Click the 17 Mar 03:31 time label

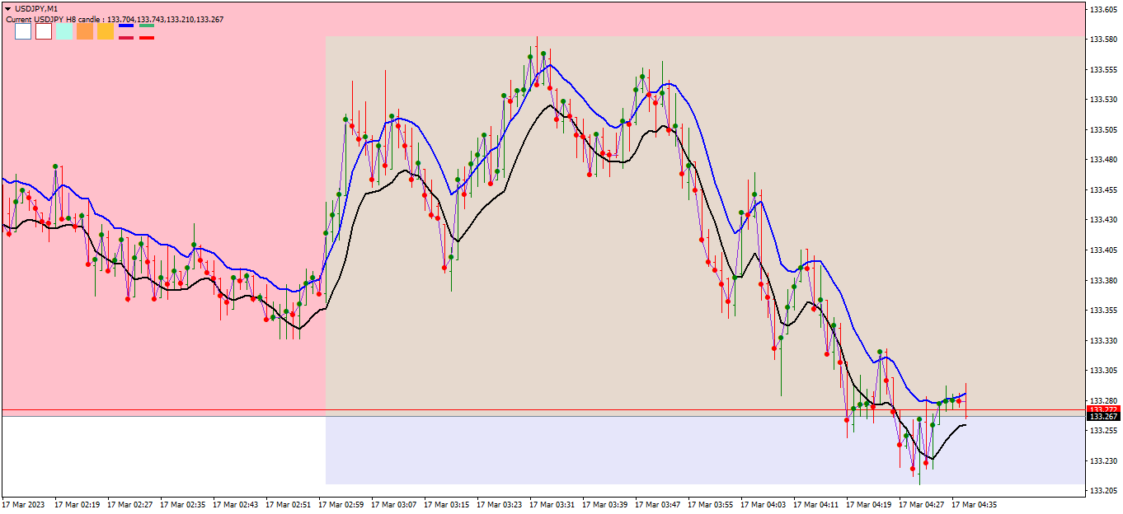click(551, 504)
